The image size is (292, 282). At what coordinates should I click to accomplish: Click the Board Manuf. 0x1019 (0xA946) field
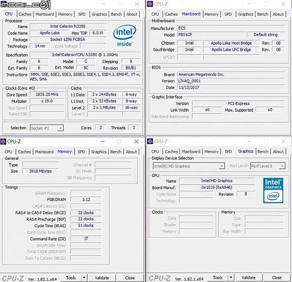[x=217, y=187]
